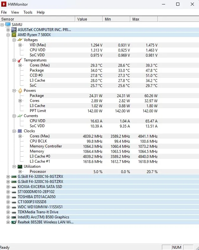Expand the Processor utilization entry
The image size is (199, 250).
[x=20, y=172]
